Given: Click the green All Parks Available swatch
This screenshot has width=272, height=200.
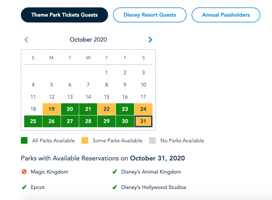Looking at the screenshot, I should click(x=24, y=140).
